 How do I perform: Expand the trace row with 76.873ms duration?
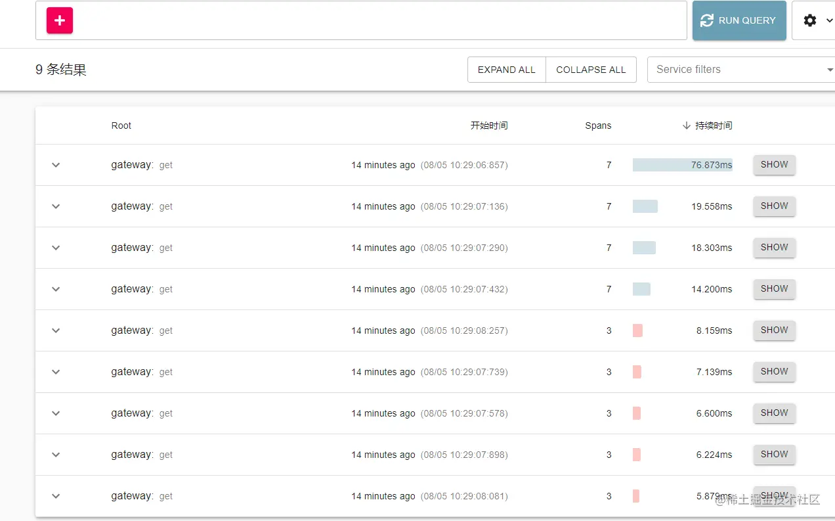pyautogui.click(x=56, y=165)
